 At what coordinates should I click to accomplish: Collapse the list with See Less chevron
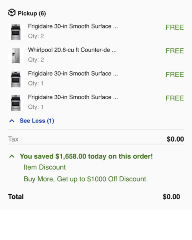point(12,121)
